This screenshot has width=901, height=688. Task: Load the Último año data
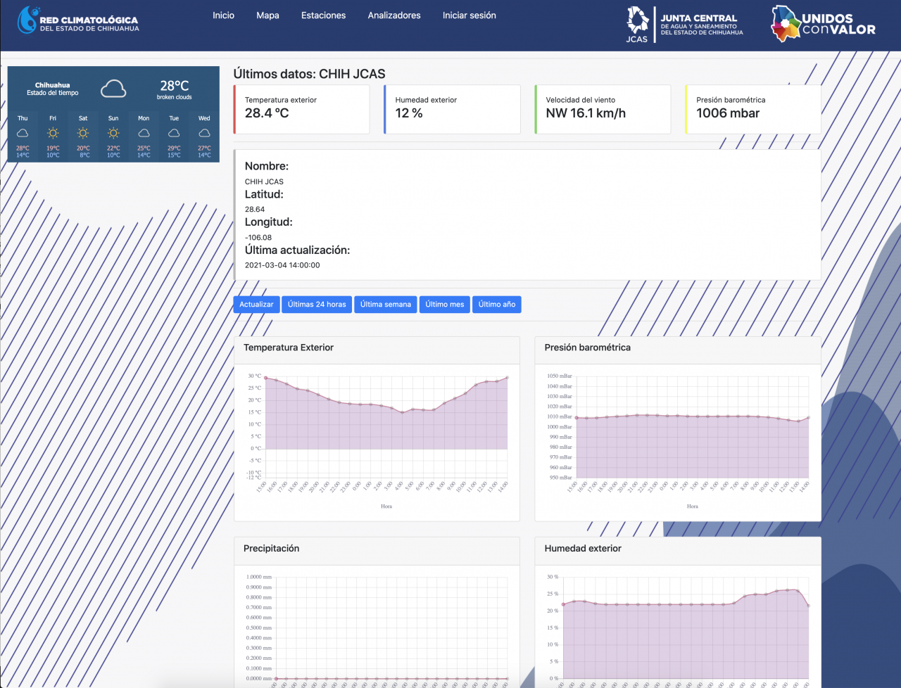(496, 305)
